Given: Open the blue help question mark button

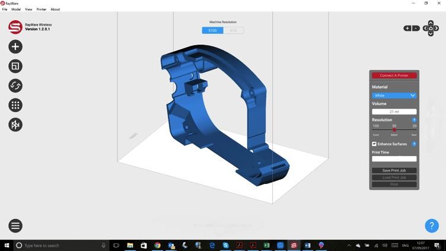Looking at the screenshot, I should click(431, 225).
